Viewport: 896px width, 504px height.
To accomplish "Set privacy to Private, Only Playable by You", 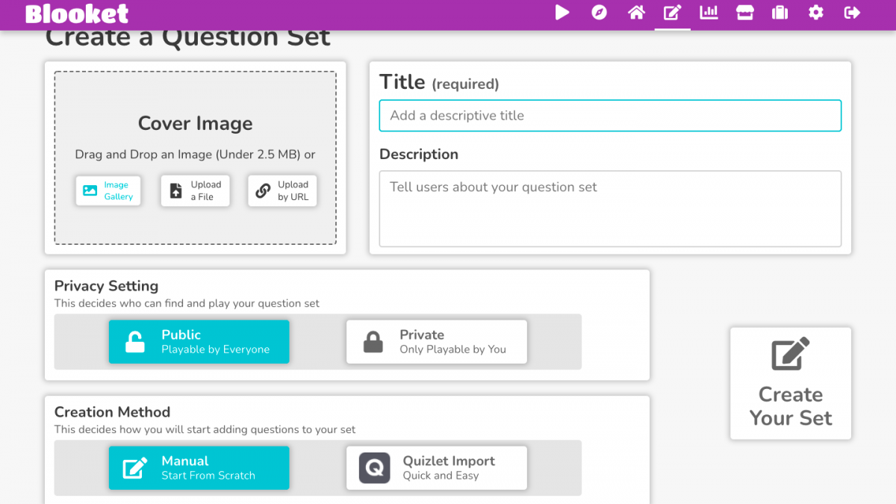I will click(437, 342).
